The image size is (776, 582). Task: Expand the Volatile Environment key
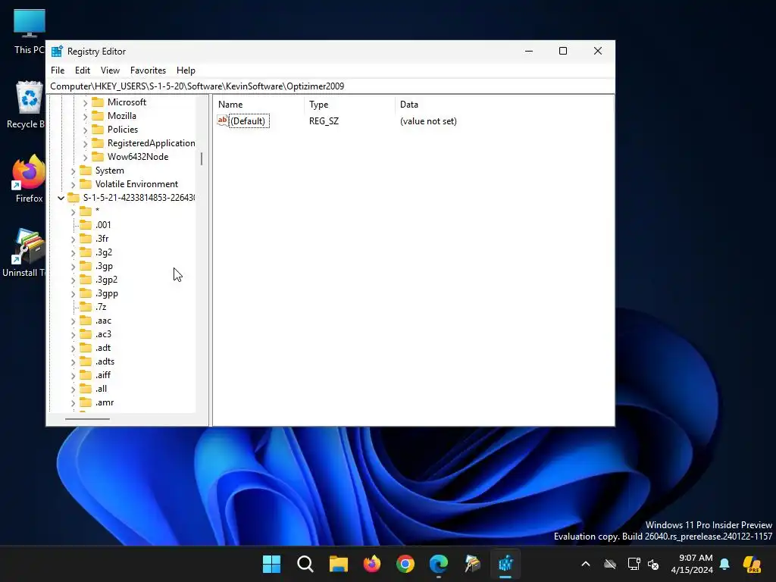point(74,185)
